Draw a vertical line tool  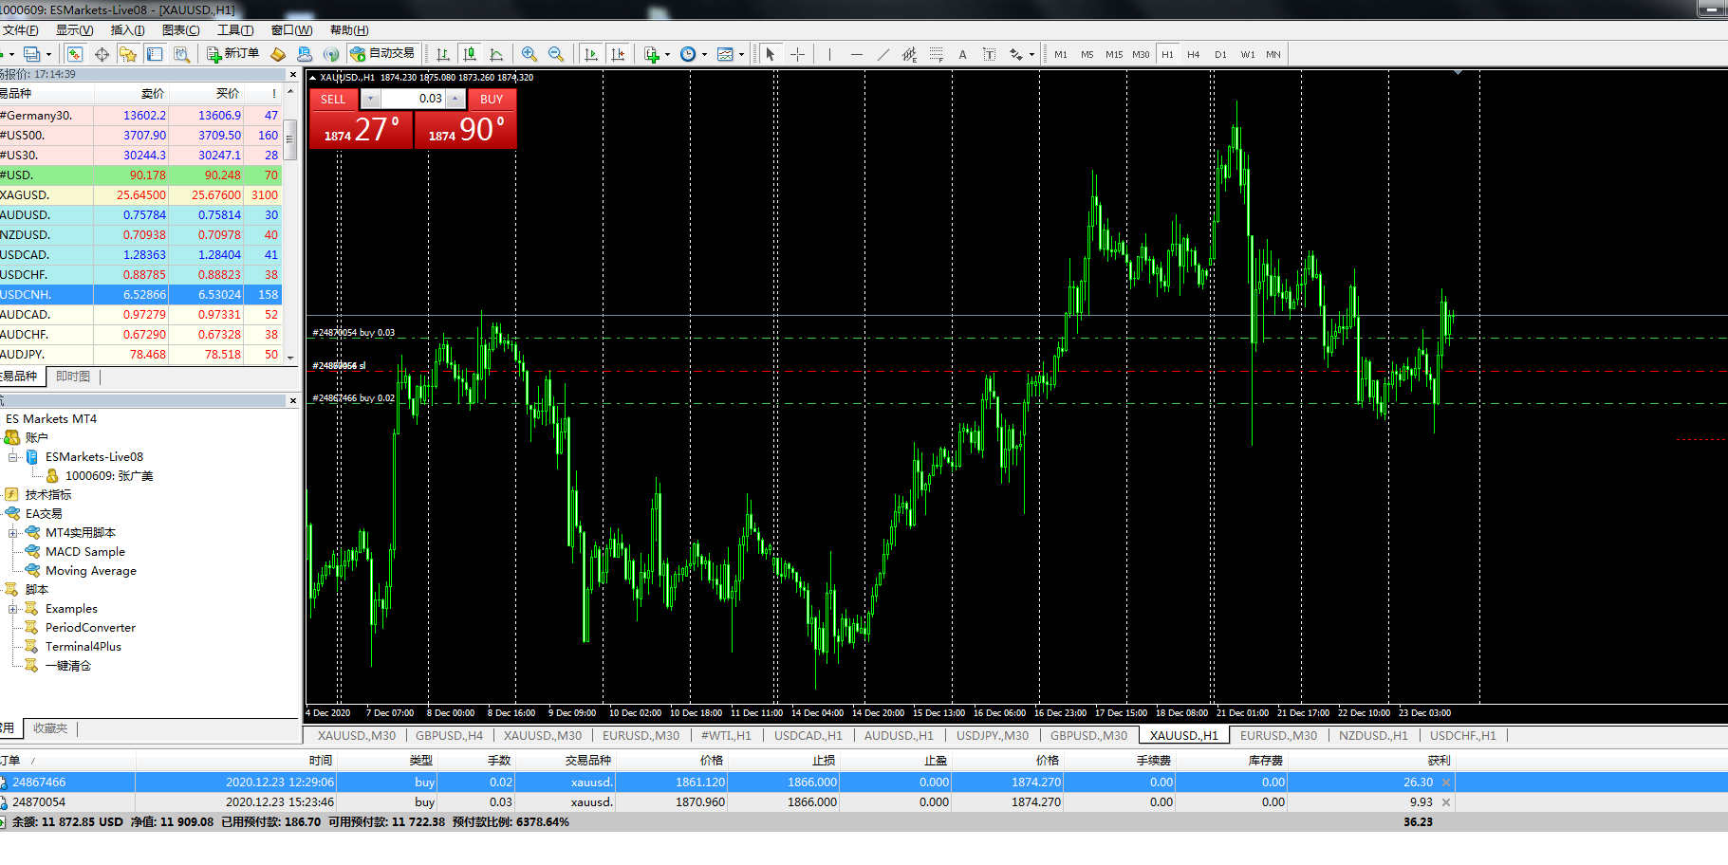(x=829, y=54)
